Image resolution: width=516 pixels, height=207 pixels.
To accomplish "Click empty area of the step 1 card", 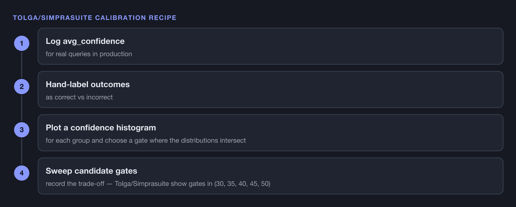I will coord(322,46).
